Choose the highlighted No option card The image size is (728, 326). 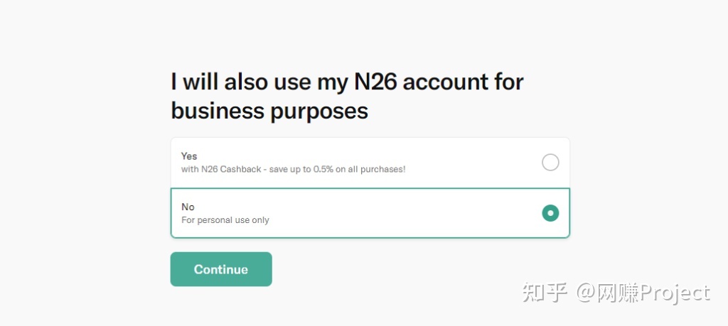370,213
